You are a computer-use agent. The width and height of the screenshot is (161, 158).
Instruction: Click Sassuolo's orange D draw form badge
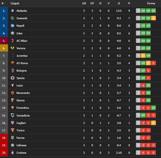pyautogui.click(x=153, y=18)
